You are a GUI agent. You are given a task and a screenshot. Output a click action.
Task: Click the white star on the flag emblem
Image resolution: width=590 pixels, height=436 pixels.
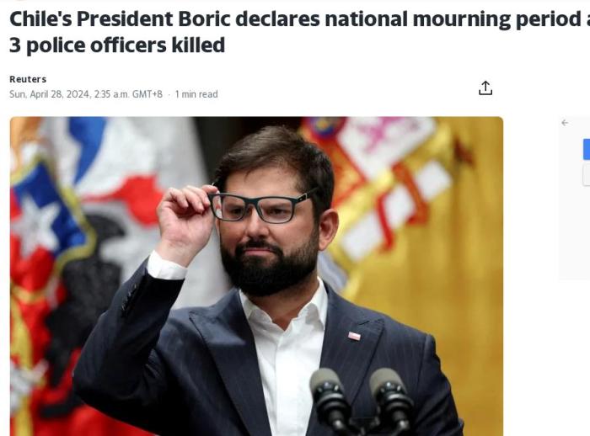35,224
